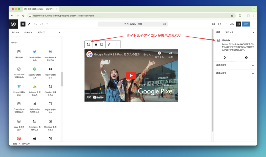
Task: Reload the page in the browser
Action: click(x=23, y=16)
